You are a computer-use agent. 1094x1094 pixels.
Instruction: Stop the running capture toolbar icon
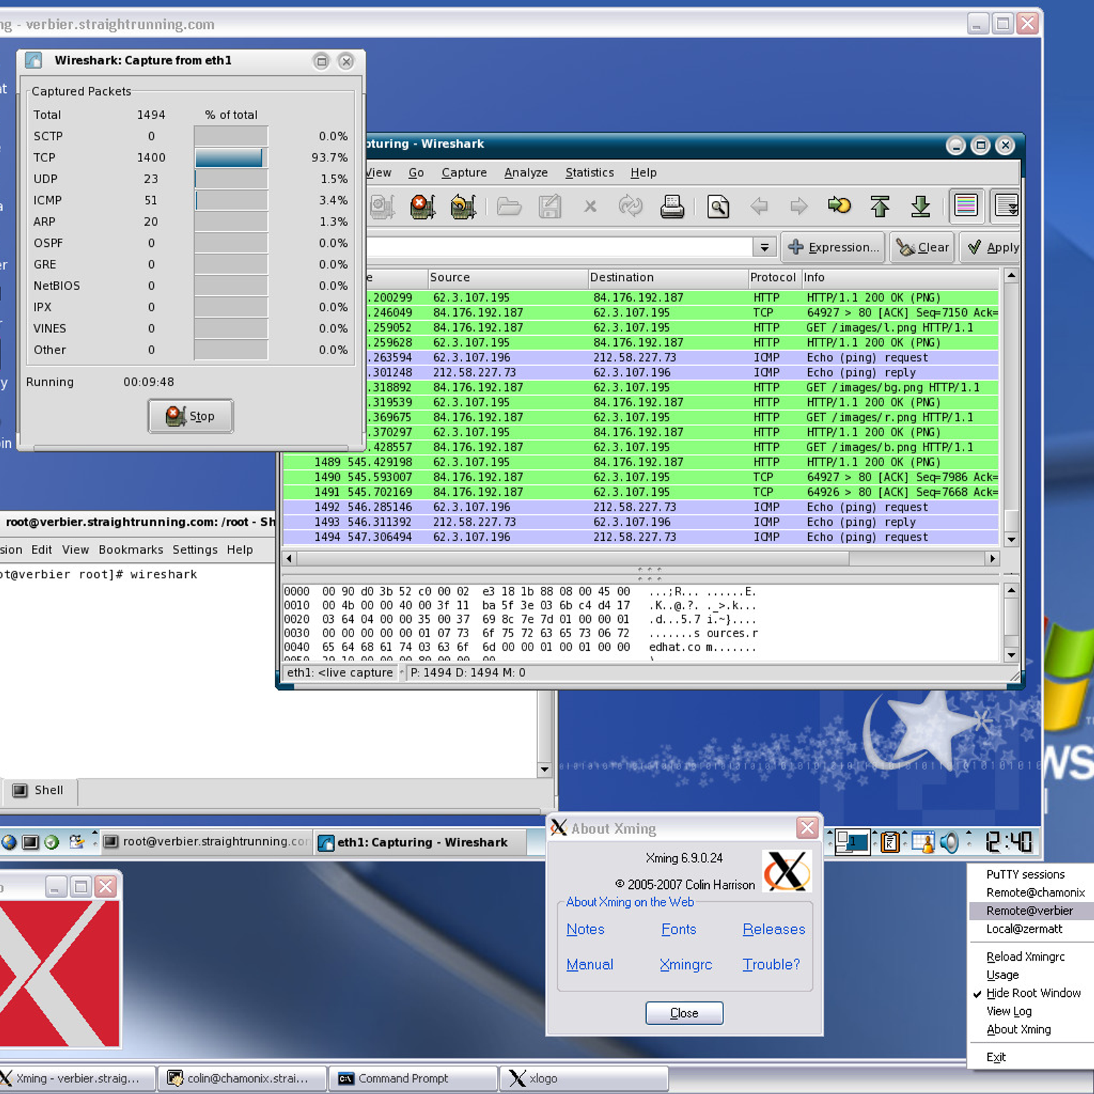[422, 206]
